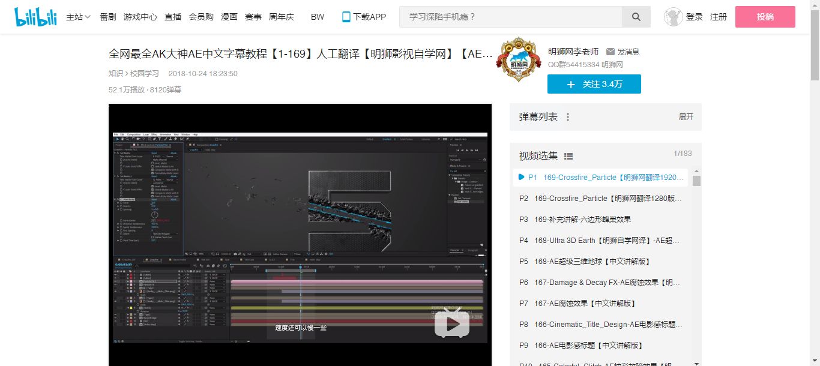Click the default user avatar icon
The width and height of the screenshot is (820, 366).
click(x=674, y=17)
